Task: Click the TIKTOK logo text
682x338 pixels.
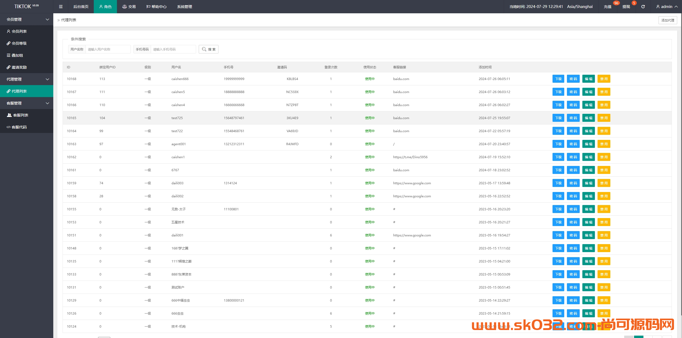Action: pyautogui.click(x=23, y=7)
